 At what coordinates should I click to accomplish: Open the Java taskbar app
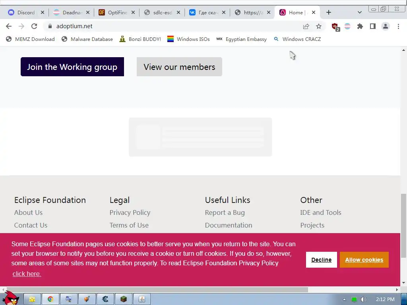[x=142, y=299]
